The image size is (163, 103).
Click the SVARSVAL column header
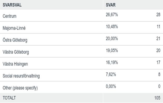click(x=12, y=5)
